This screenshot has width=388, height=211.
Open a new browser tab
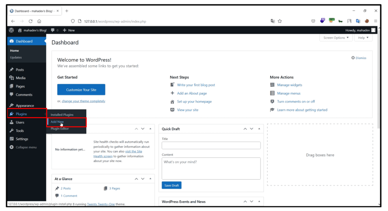click(x=67, y=11)
